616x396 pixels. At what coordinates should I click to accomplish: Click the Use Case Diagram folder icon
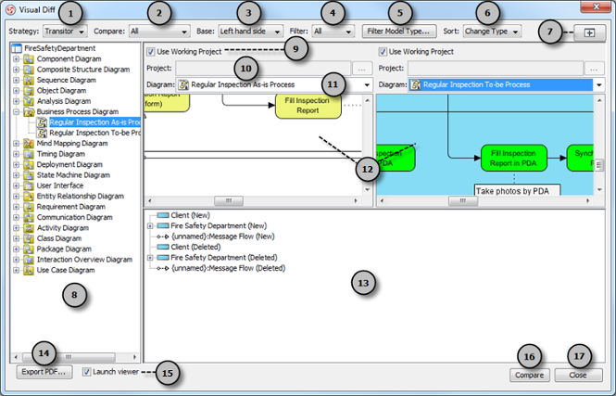[x=29, y=271]
